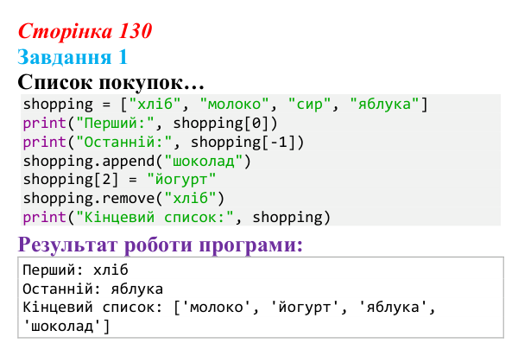Click the line shopping.append("шоколад")
518x356 pixels.
[x=136, y=162]
